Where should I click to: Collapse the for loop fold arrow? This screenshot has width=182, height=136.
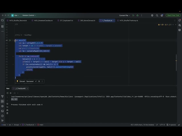pos(13,56)
